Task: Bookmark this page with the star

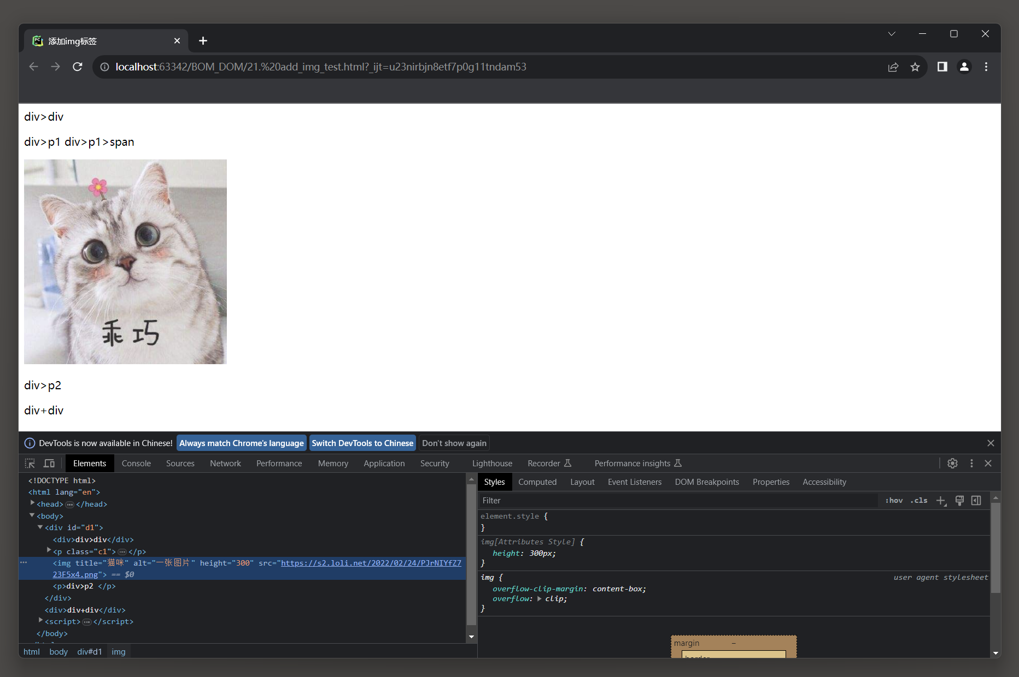Action: [x=915, y=67]
